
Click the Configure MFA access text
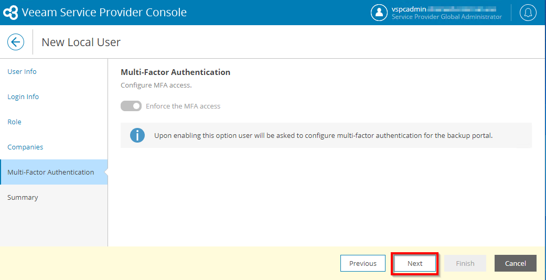[156, 85]
